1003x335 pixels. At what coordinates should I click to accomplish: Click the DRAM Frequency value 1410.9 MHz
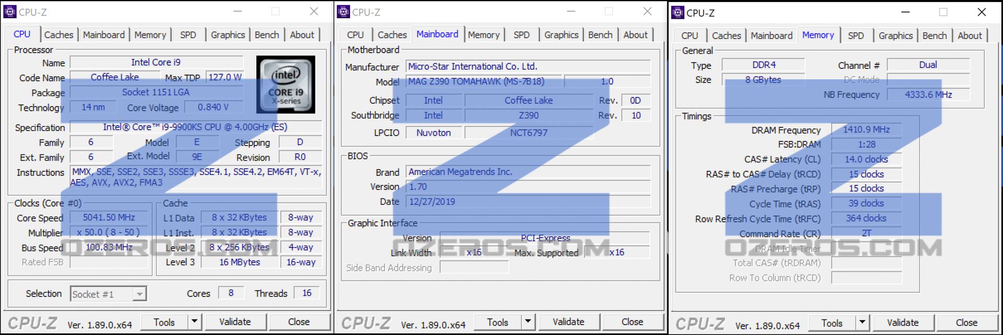coord(867,129)
